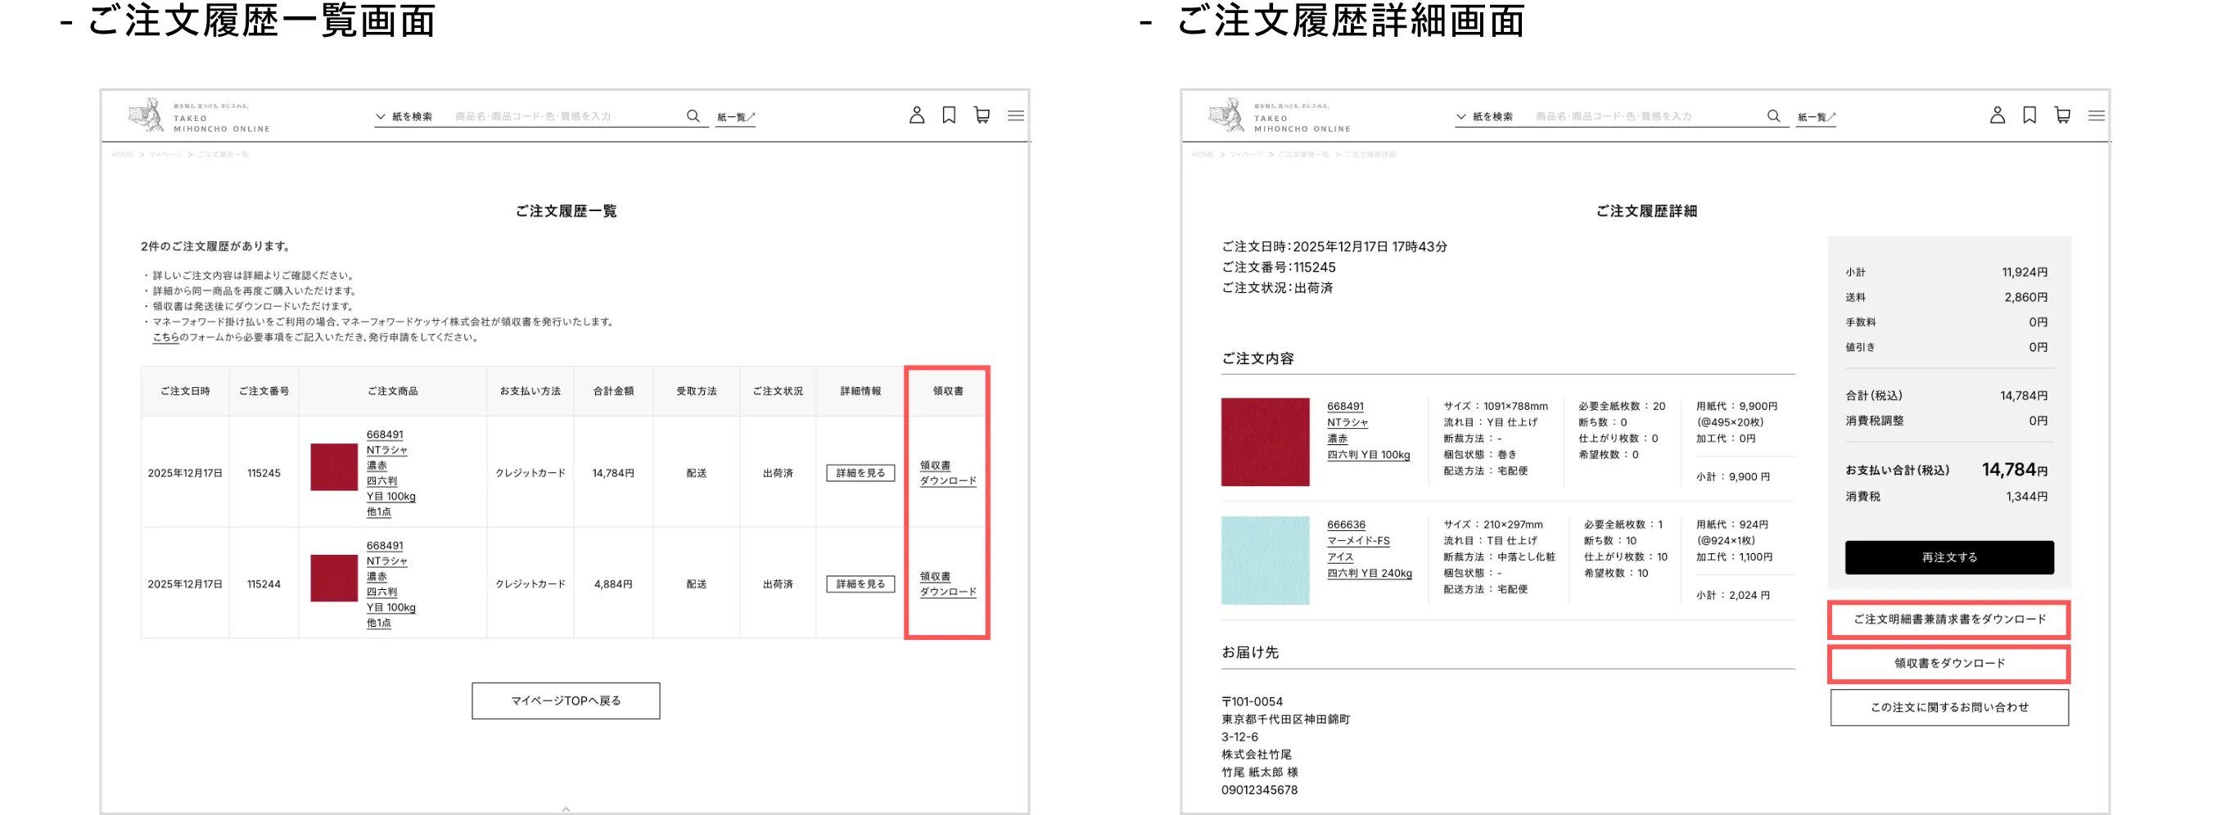Viewport: 2230px width, 815px height.
Task: Open hamburger menu on ご注文履歴詳細 page
Action: (x=2096, y=115)
